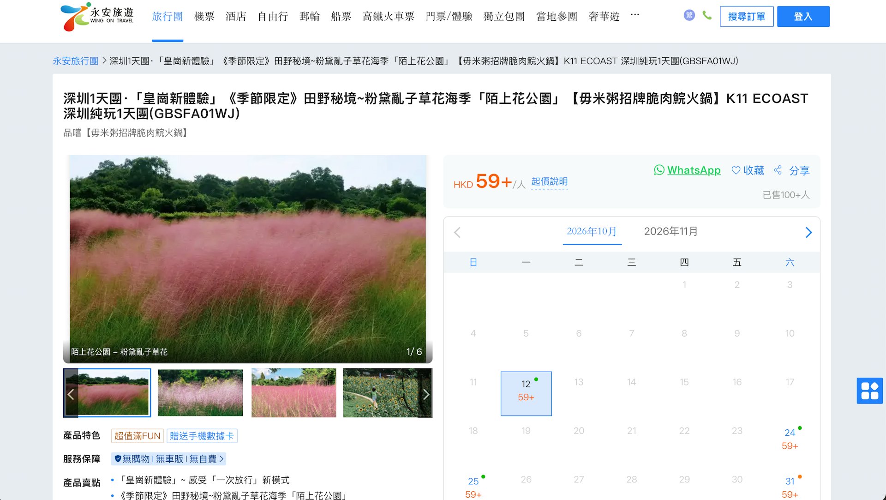Image resolution: width=886 pixels, height=500 pixels.
Task: Click the 超值滿FUN feature tag
Action: point(137,436)
